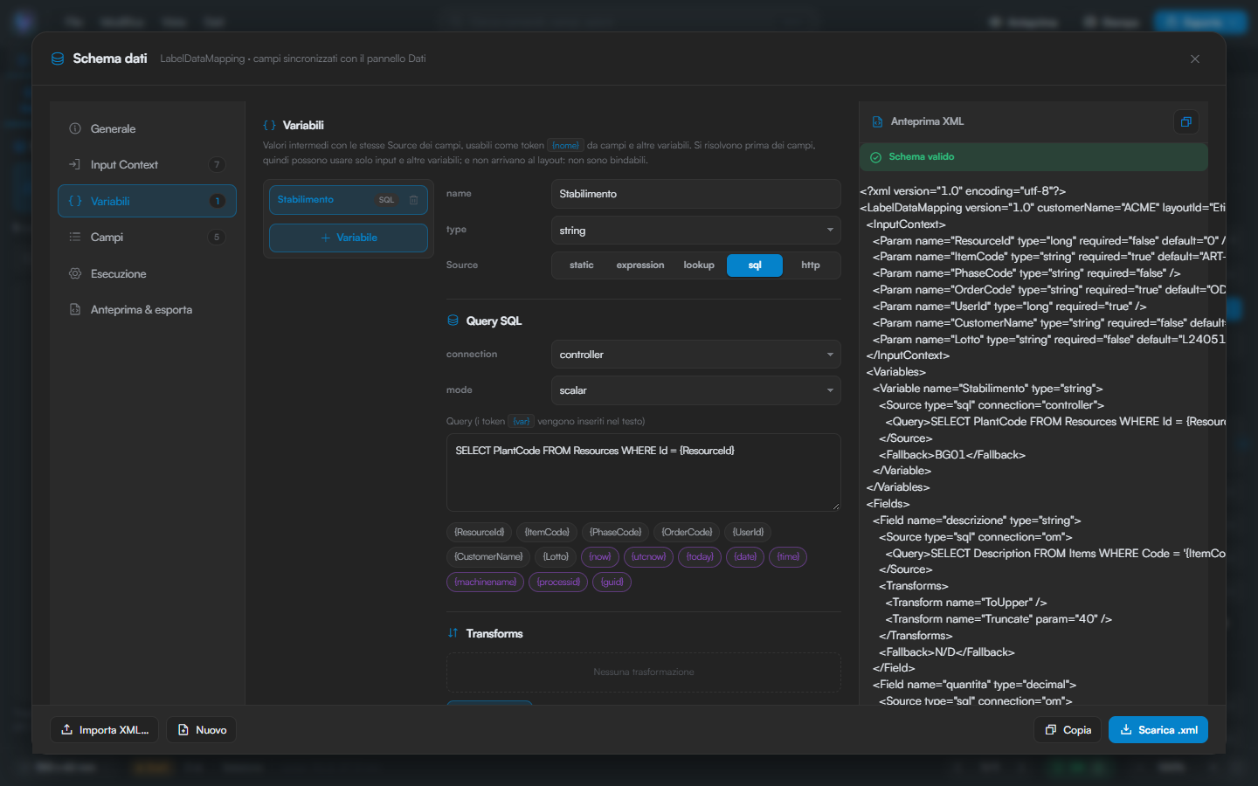Image resolution: width=1258 pixels, height=786 pixels.
Task: Switch to the Campi section
Action: [147, 238]
